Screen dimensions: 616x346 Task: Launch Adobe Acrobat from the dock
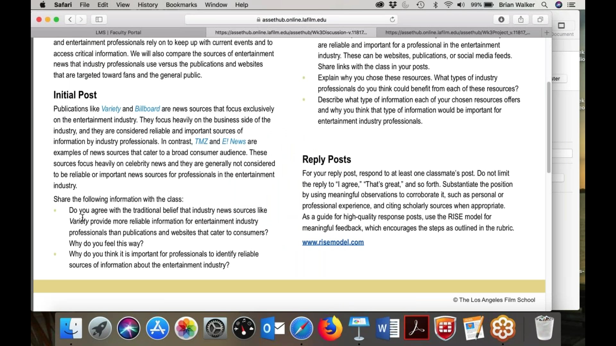(x=416, y=328)
